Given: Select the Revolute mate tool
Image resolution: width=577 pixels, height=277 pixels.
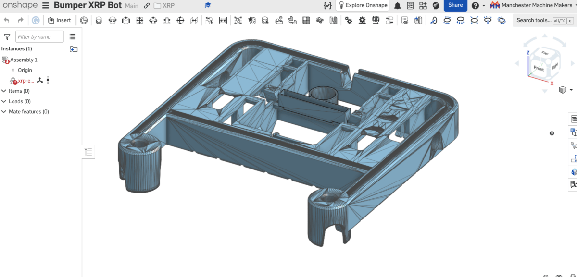Looking at the screenshot, I should (113, 20).
